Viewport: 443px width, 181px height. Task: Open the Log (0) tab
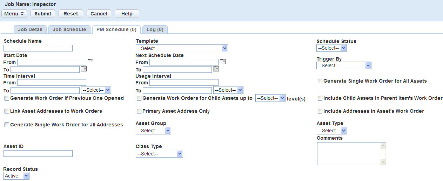(x=155, y=29)
